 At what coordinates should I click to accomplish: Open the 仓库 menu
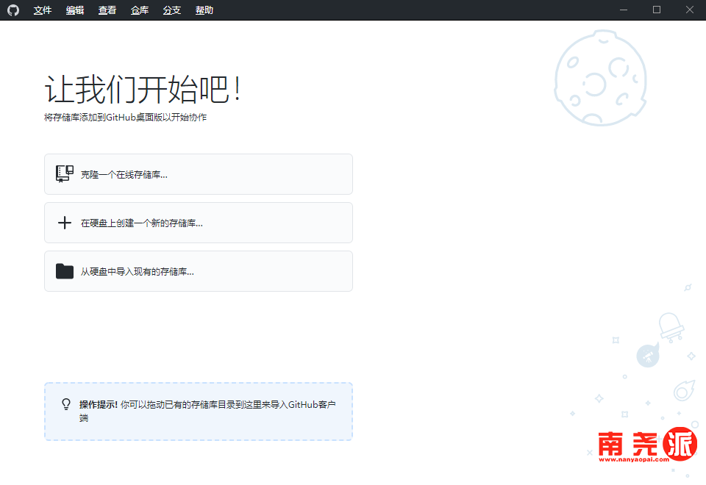coord(140,10)
